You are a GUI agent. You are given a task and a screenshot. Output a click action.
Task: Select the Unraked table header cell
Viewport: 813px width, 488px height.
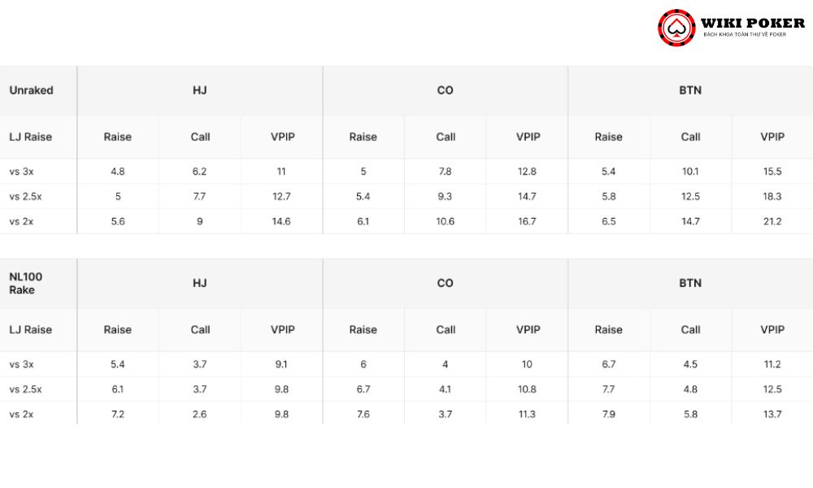click(38, 91)
